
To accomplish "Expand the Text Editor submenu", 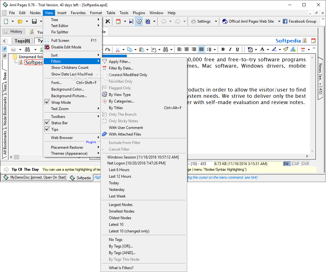I will 72,26.
